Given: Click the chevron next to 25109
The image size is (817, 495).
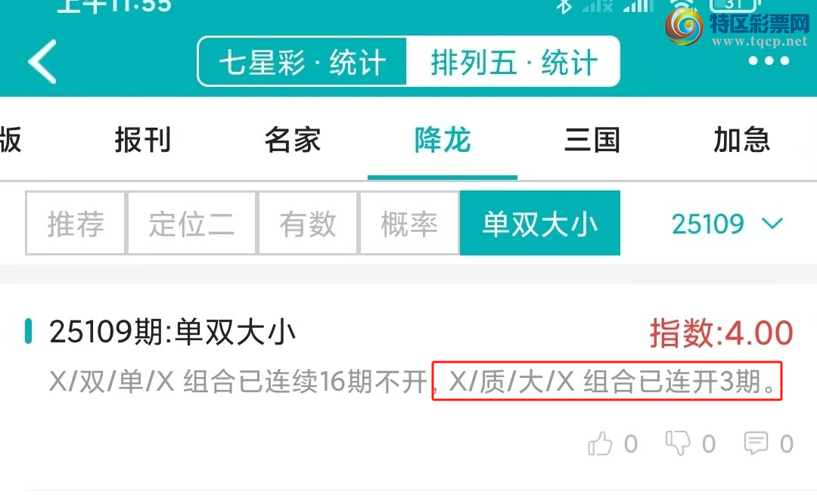Looking at the screenshot, I should [772, 224].
